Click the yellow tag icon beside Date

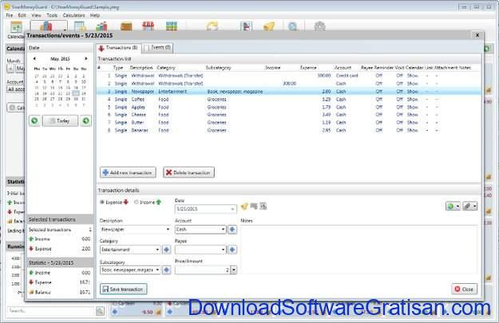coord(244,207)
